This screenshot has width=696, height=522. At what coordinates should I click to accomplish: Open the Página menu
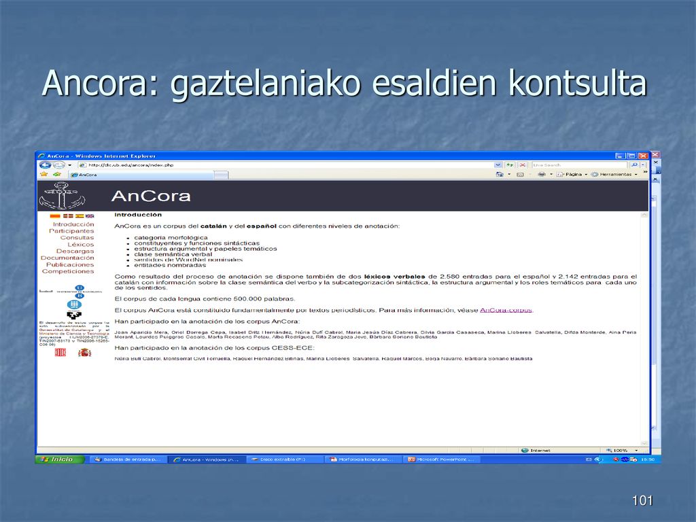point(572,175)
